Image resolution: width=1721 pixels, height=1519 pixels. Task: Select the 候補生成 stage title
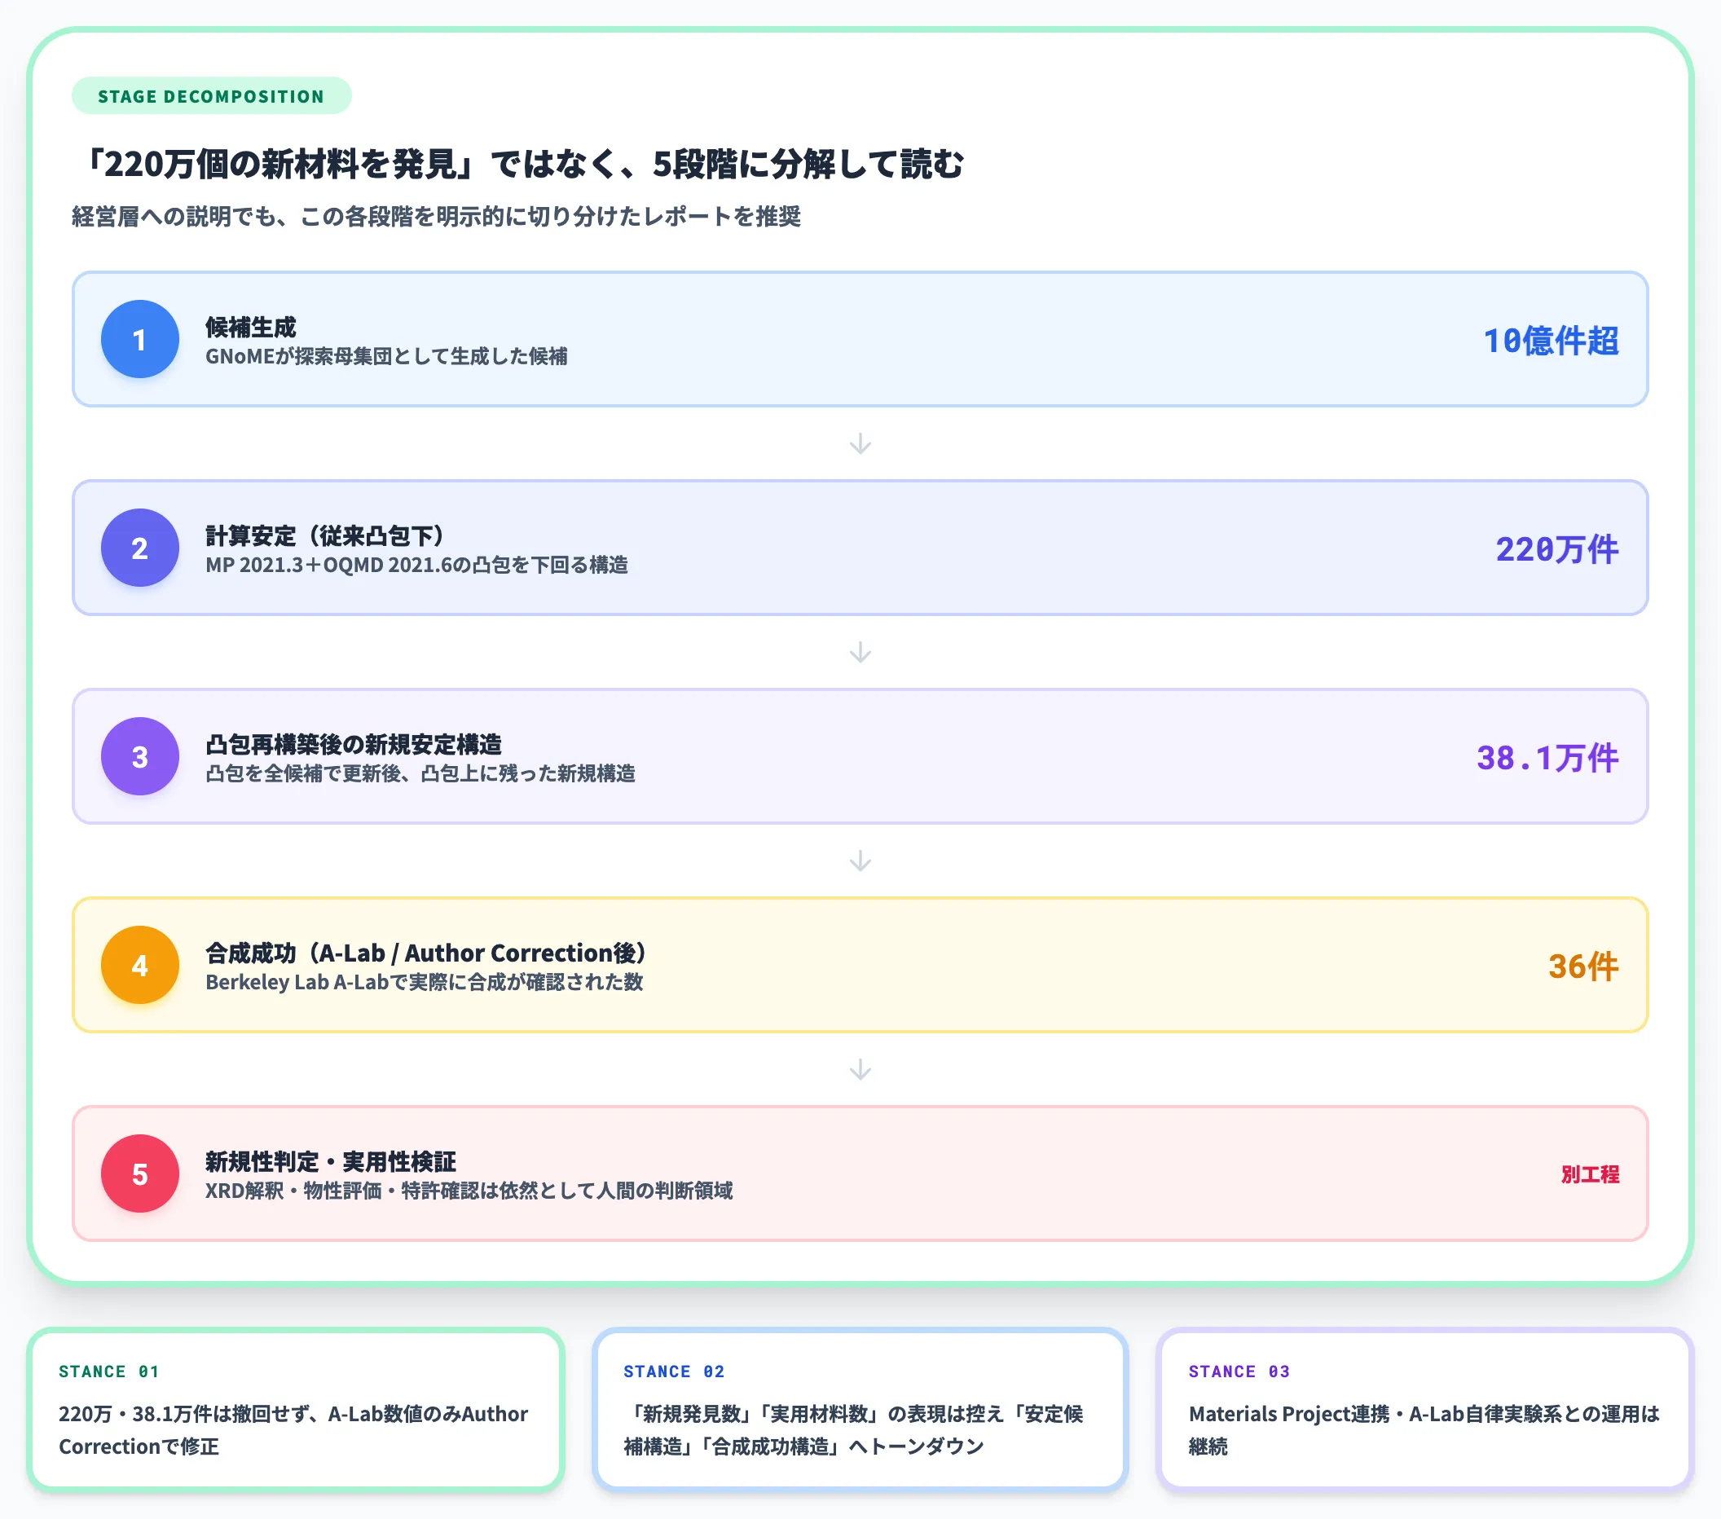[x=251, y=327]
